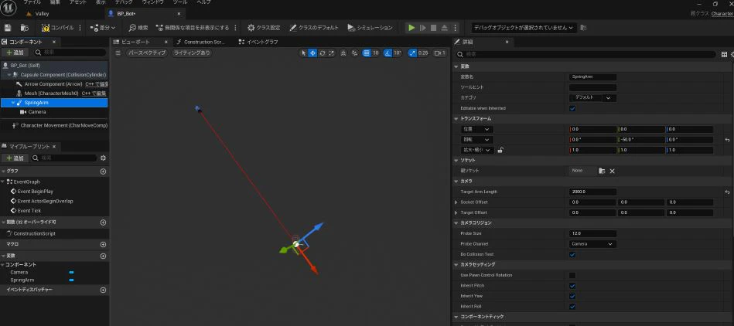Toggle Editable when Inherited checkbox
The image size is (734, 326).
click(x=572, y=108)
